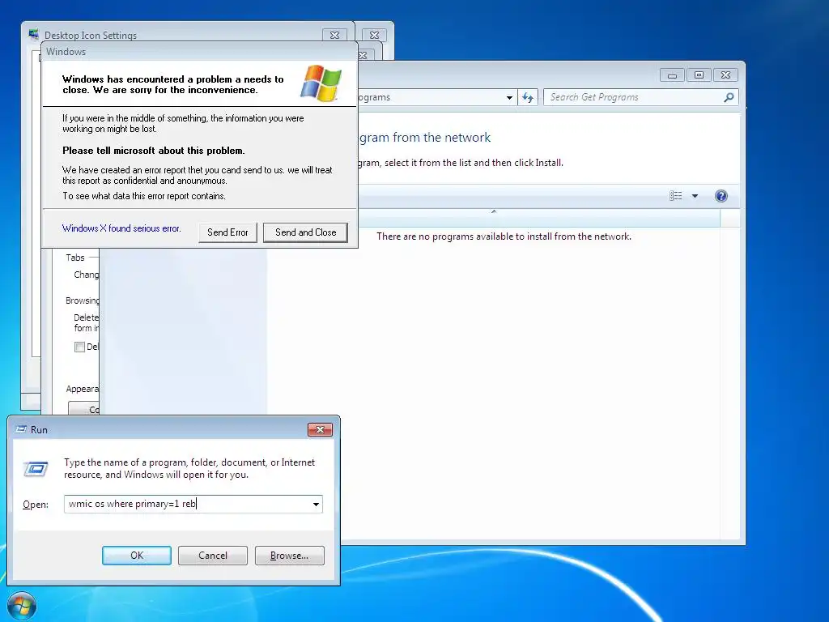Click the magnifier search icon in Get Programs

(x=729, y=97)
